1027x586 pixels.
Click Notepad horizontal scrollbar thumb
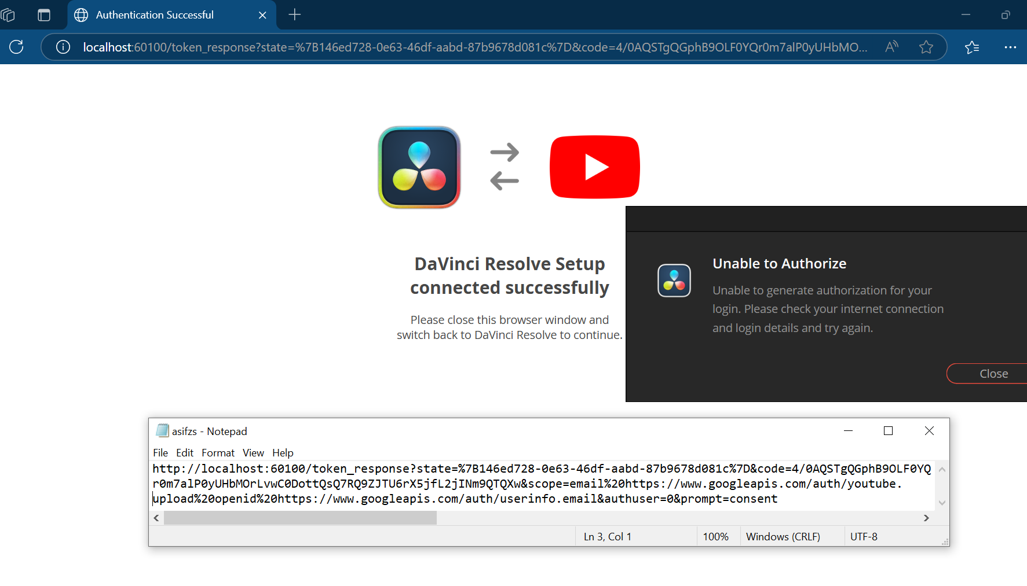pos(300,518)
